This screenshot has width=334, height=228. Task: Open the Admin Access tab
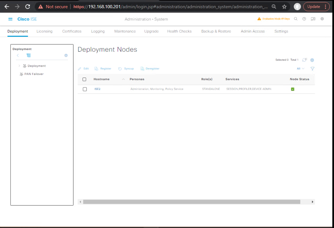click(x=253, y=31)
